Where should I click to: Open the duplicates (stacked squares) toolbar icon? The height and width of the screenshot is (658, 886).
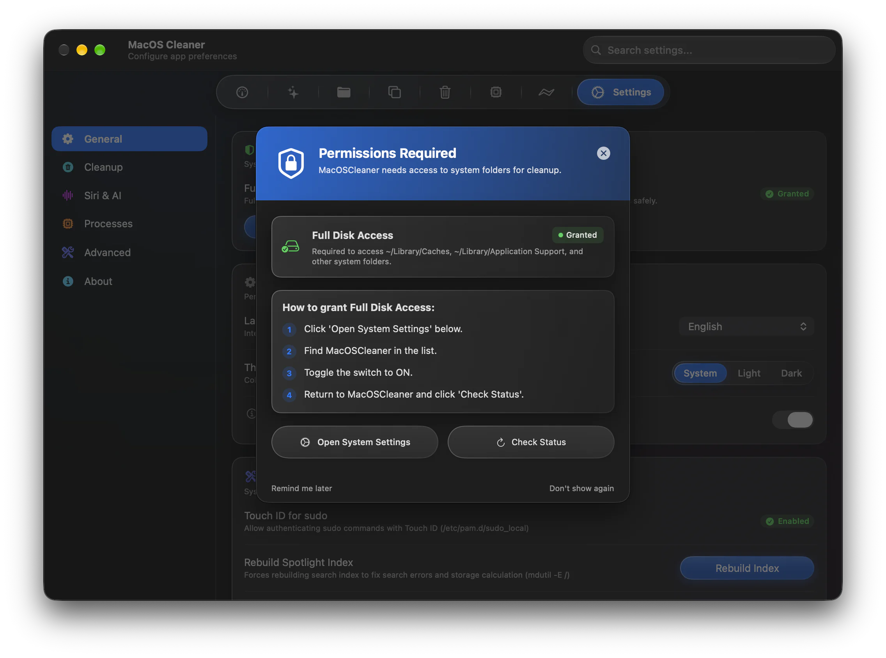394,92
